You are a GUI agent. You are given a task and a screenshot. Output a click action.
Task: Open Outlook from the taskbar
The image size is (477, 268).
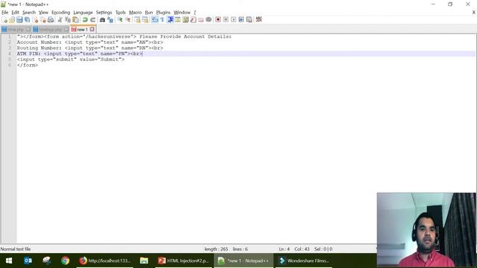pos(28,261)
